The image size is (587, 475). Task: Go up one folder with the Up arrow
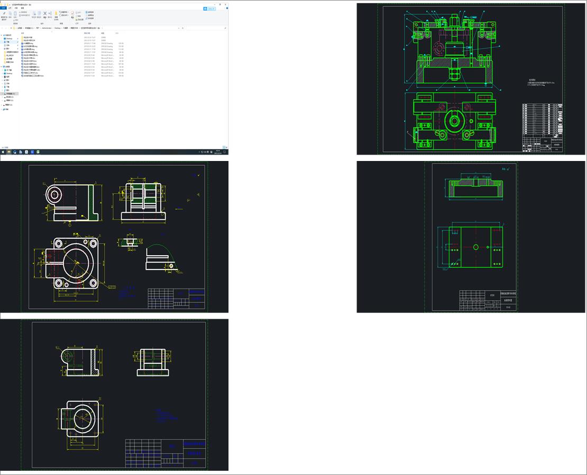pos(11,28)
